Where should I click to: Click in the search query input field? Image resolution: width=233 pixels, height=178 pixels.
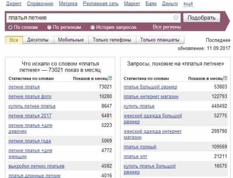pos(89,18)
